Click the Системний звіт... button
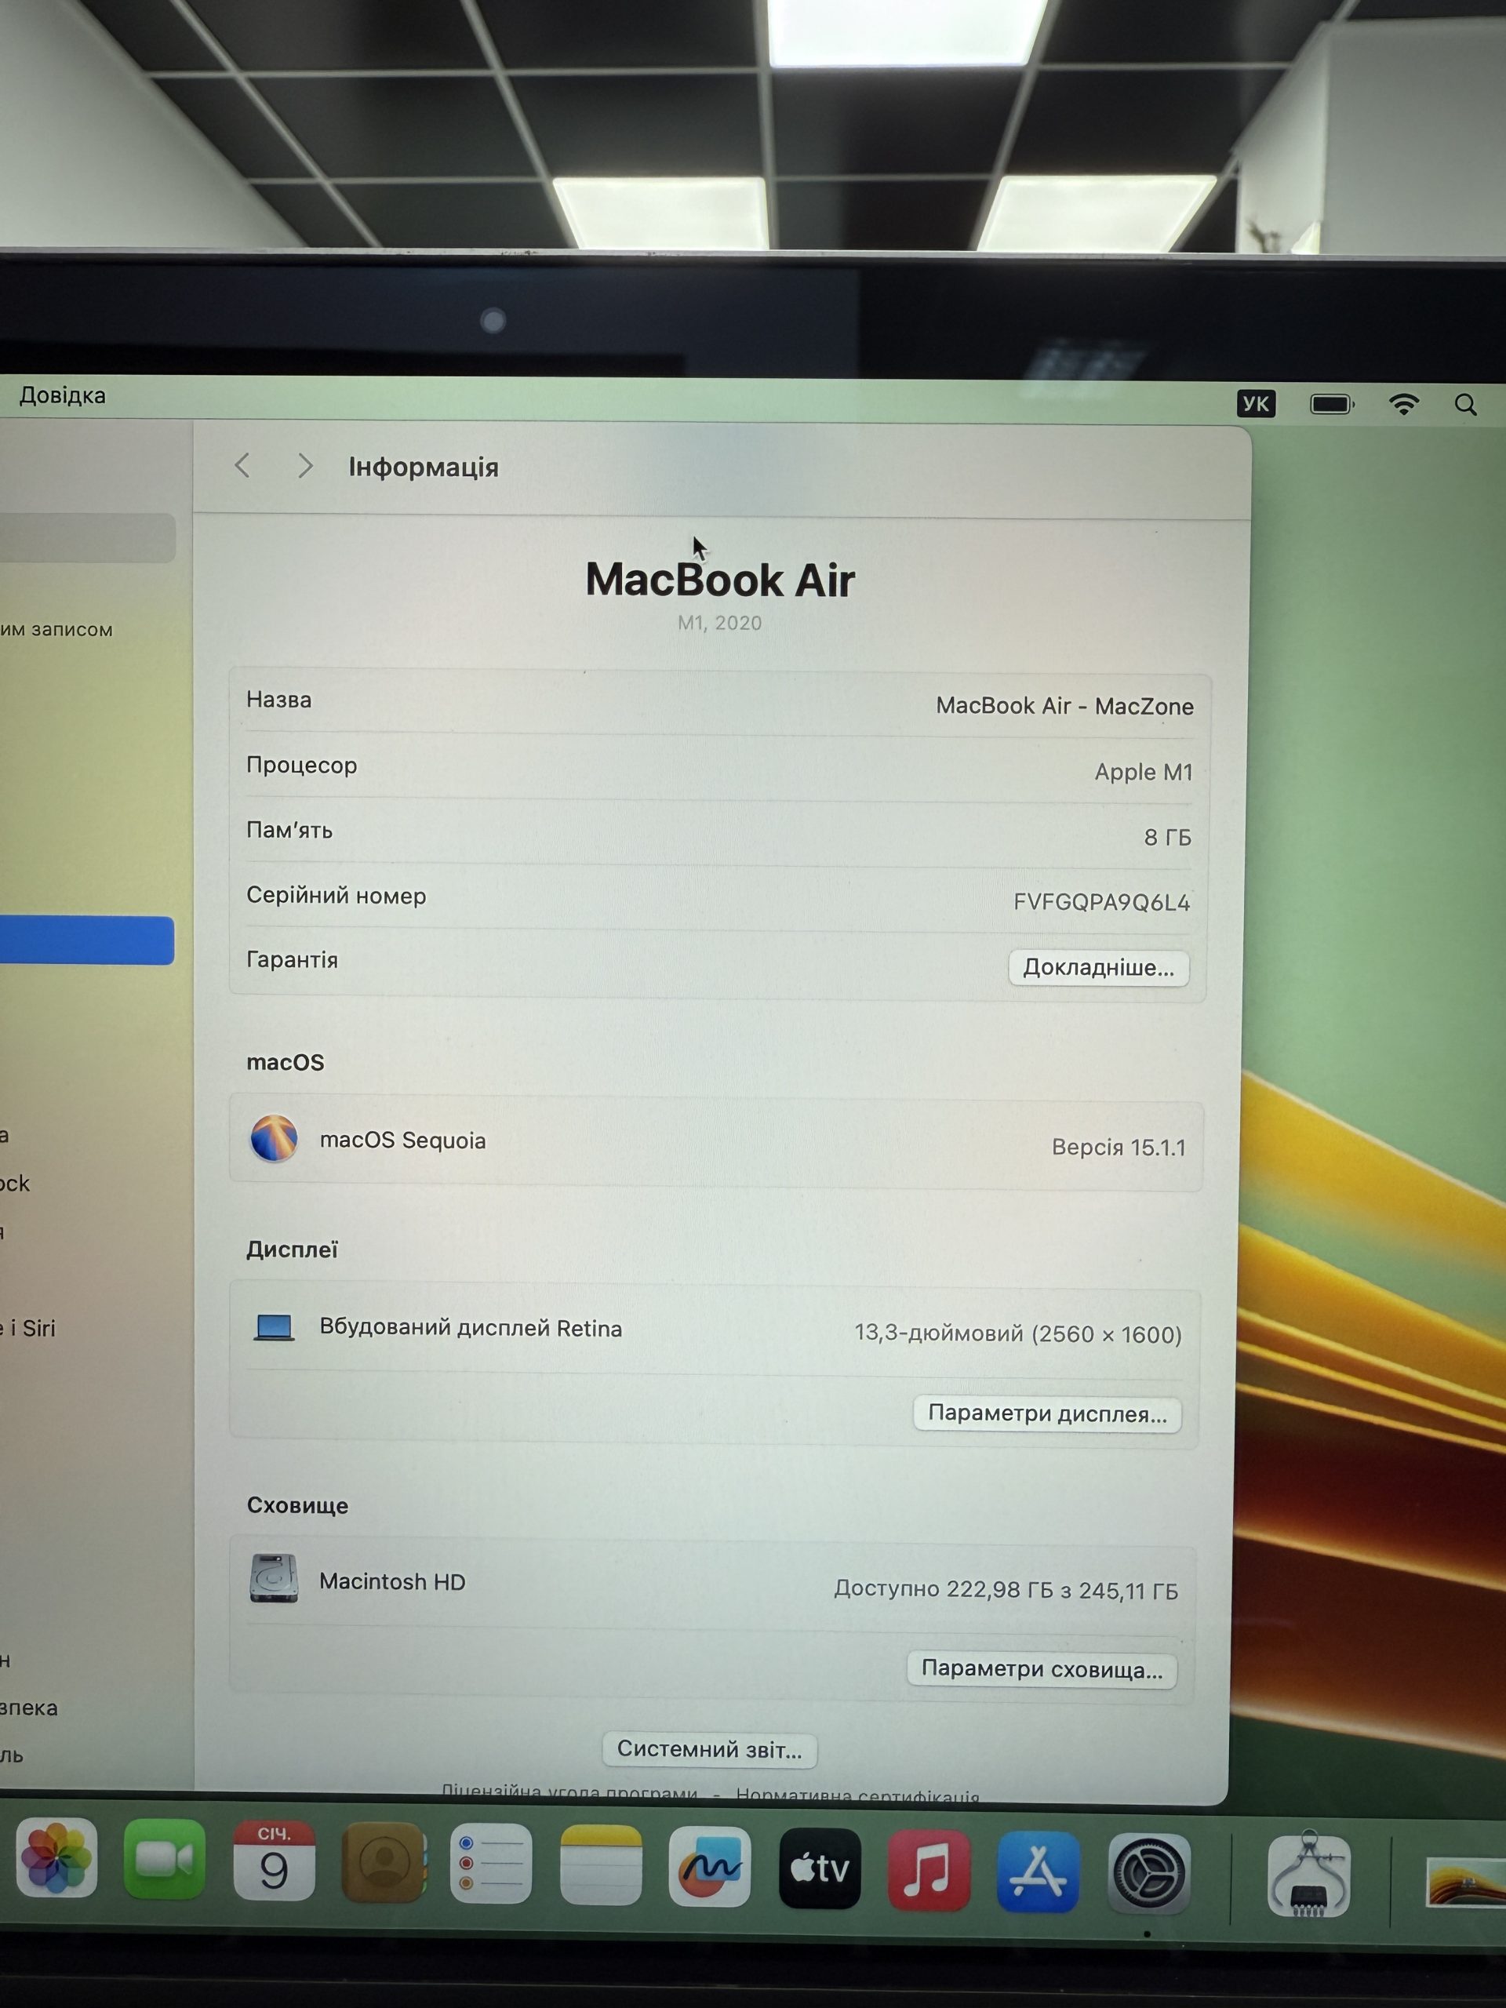This screenshot has height=2008, width=1506. (x=709, y=1749)
